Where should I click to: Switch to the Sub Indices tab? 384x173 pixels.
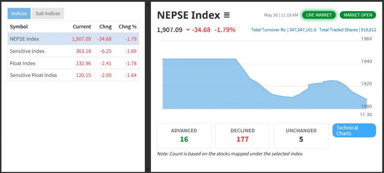48,13
